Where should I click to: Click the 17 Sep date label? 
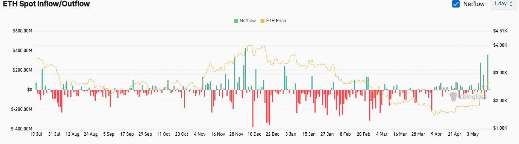coord(127,134)
